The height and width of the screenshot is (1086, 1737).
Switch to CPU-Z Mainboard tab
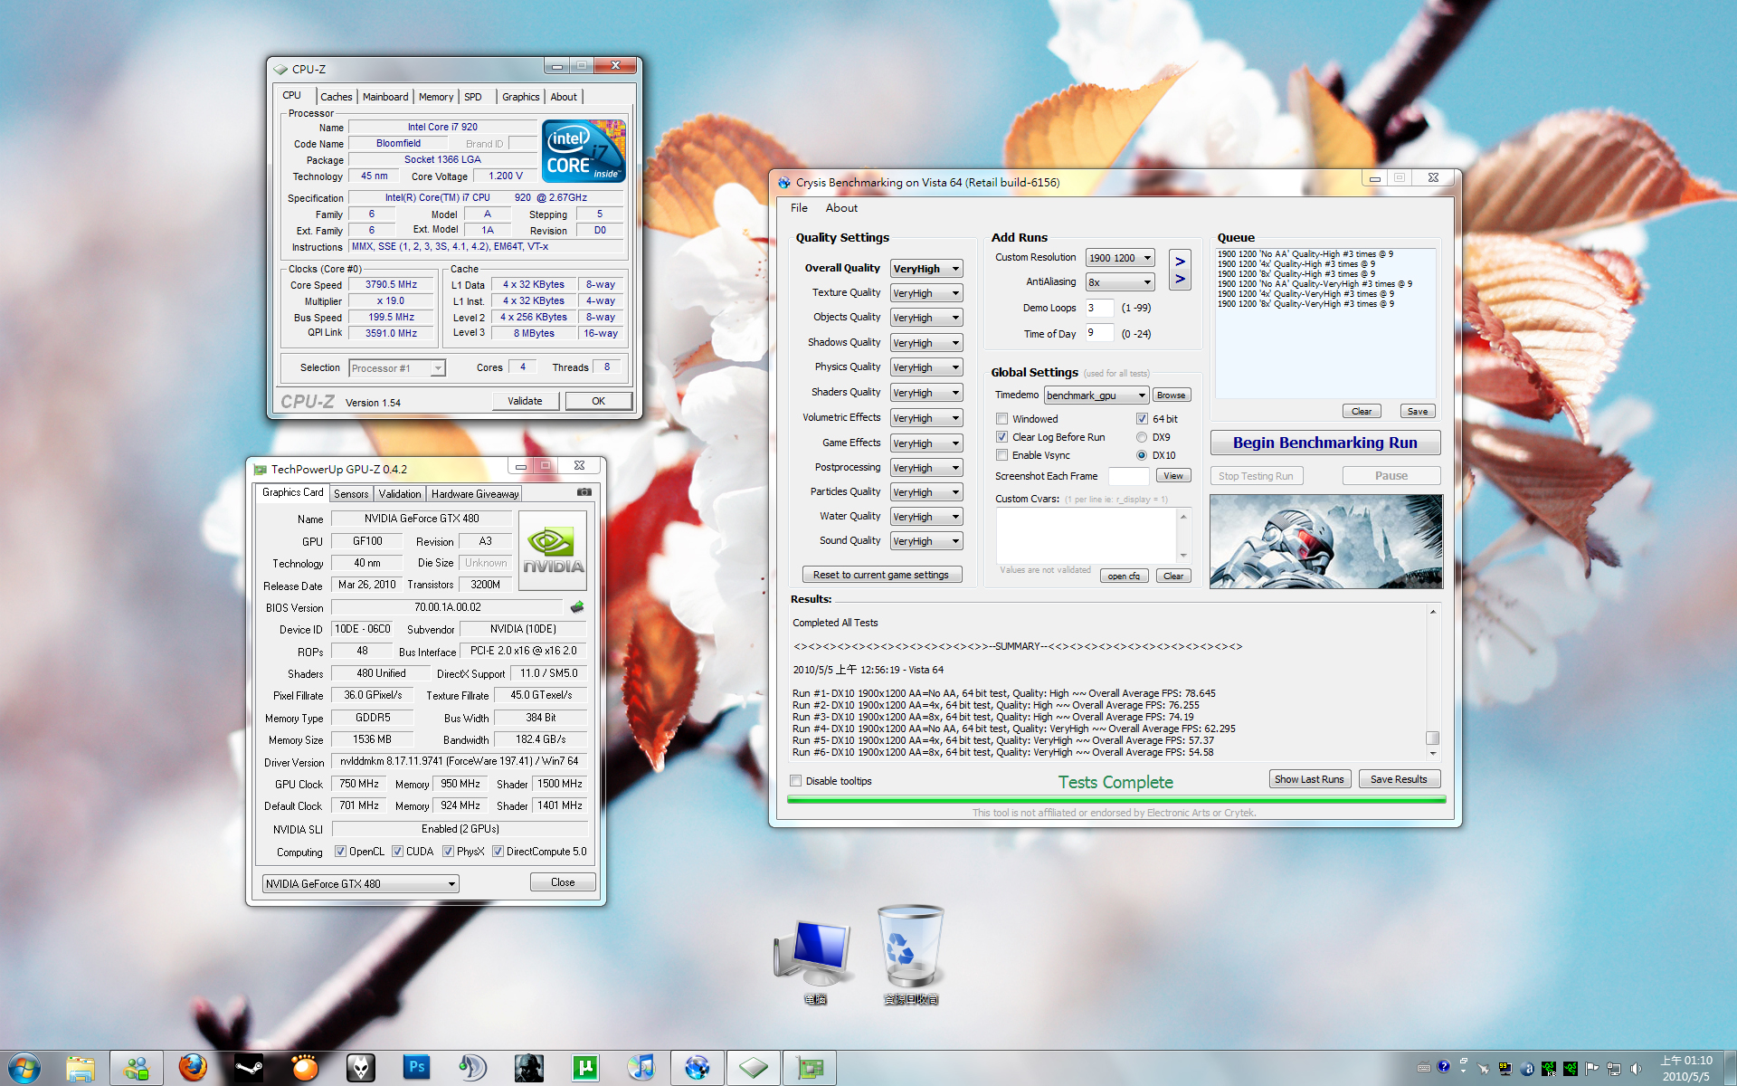pos(385,97)
